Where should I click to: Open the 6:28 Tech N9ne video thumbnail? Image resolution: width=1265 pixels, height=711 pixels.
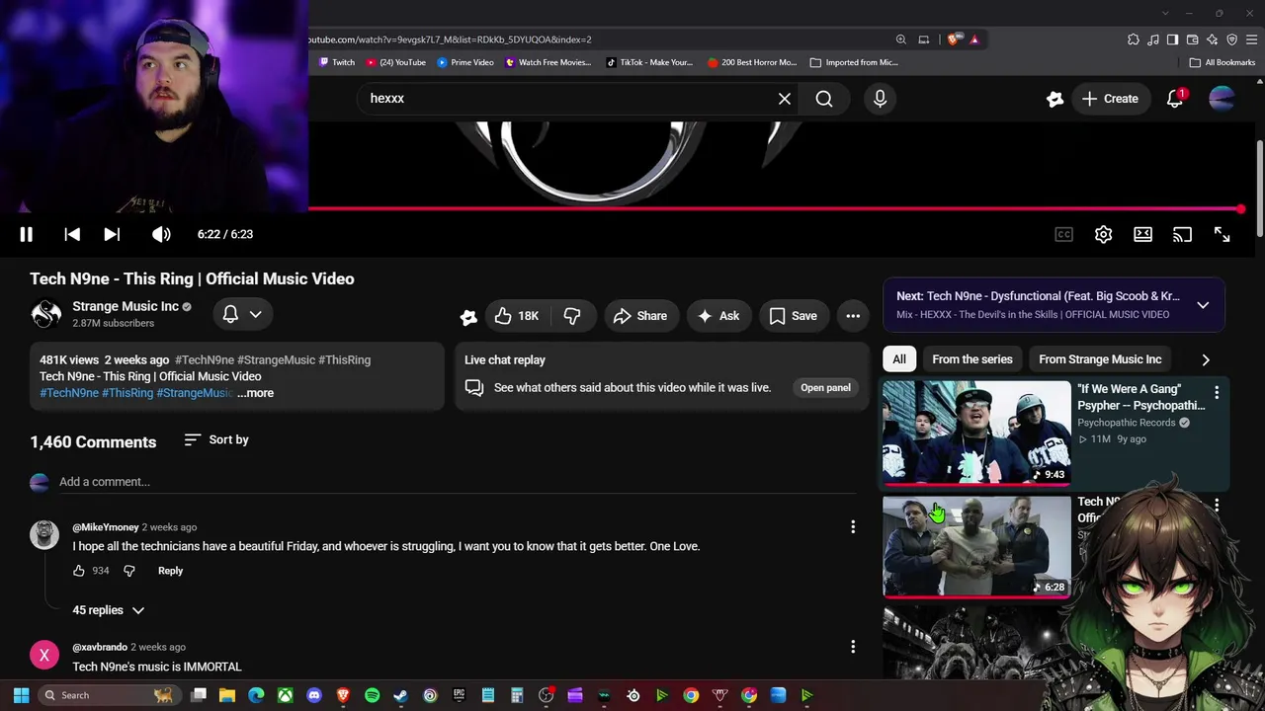point(976,546)
